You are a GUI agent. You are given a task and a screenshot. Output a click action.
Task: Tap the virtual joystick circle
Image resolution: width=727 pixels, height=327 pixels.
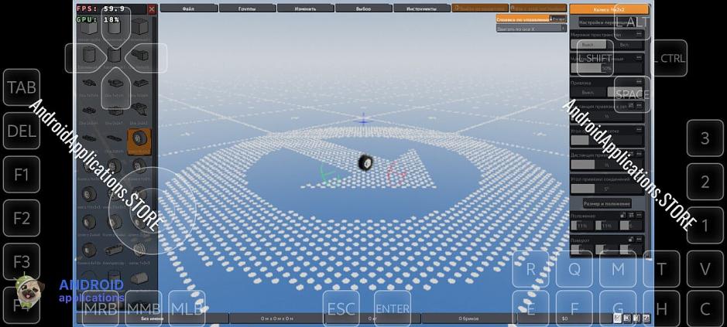click(152, 211)
